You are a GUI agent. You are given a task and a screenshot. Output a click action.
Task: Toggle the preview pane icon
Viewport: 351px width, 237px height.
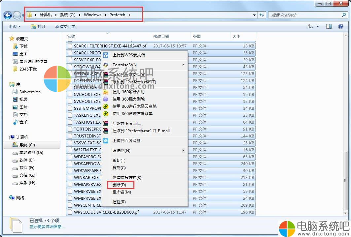point(329,26)
